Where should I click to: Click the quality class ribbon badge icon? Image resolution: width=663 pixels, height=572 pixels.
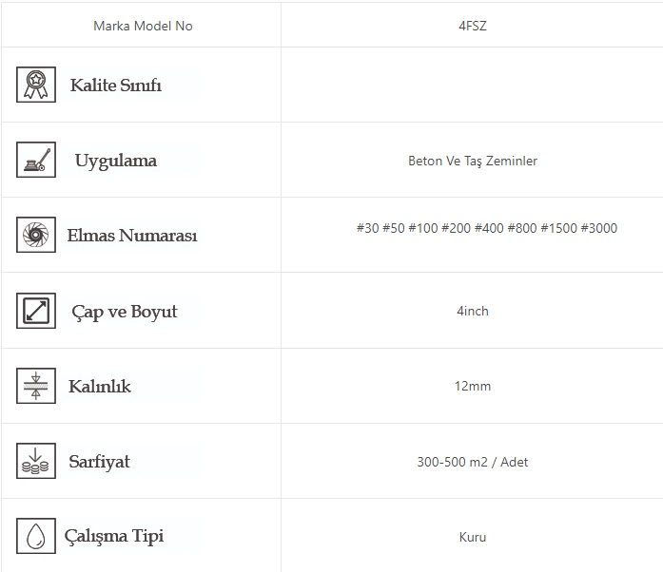coord(36,85)
